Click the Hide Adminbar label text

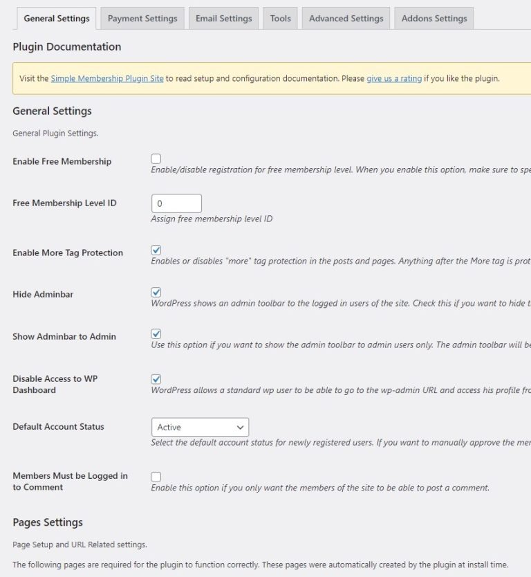pos(43,295)
